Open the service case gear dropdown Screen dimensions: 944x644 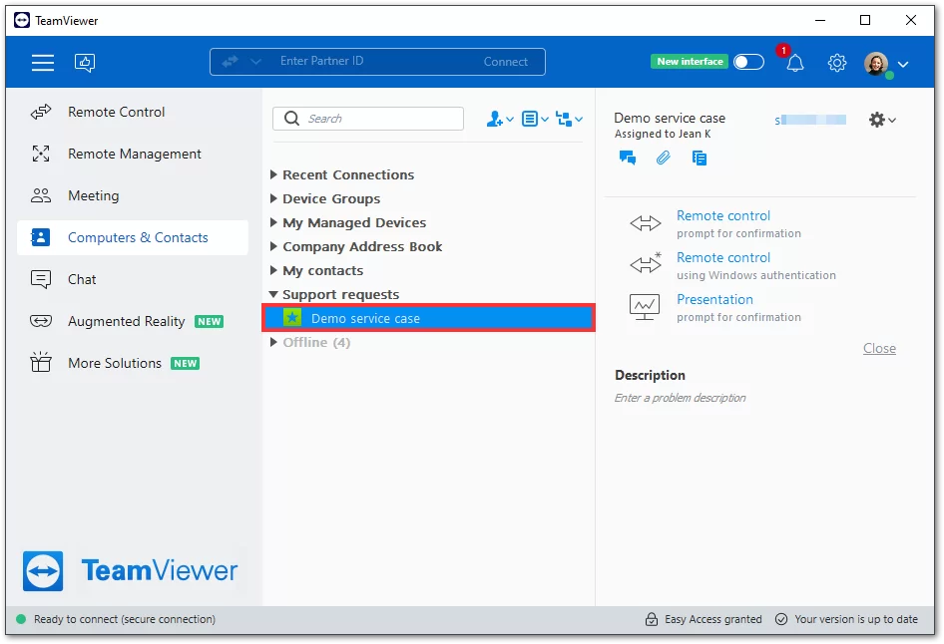881,120
